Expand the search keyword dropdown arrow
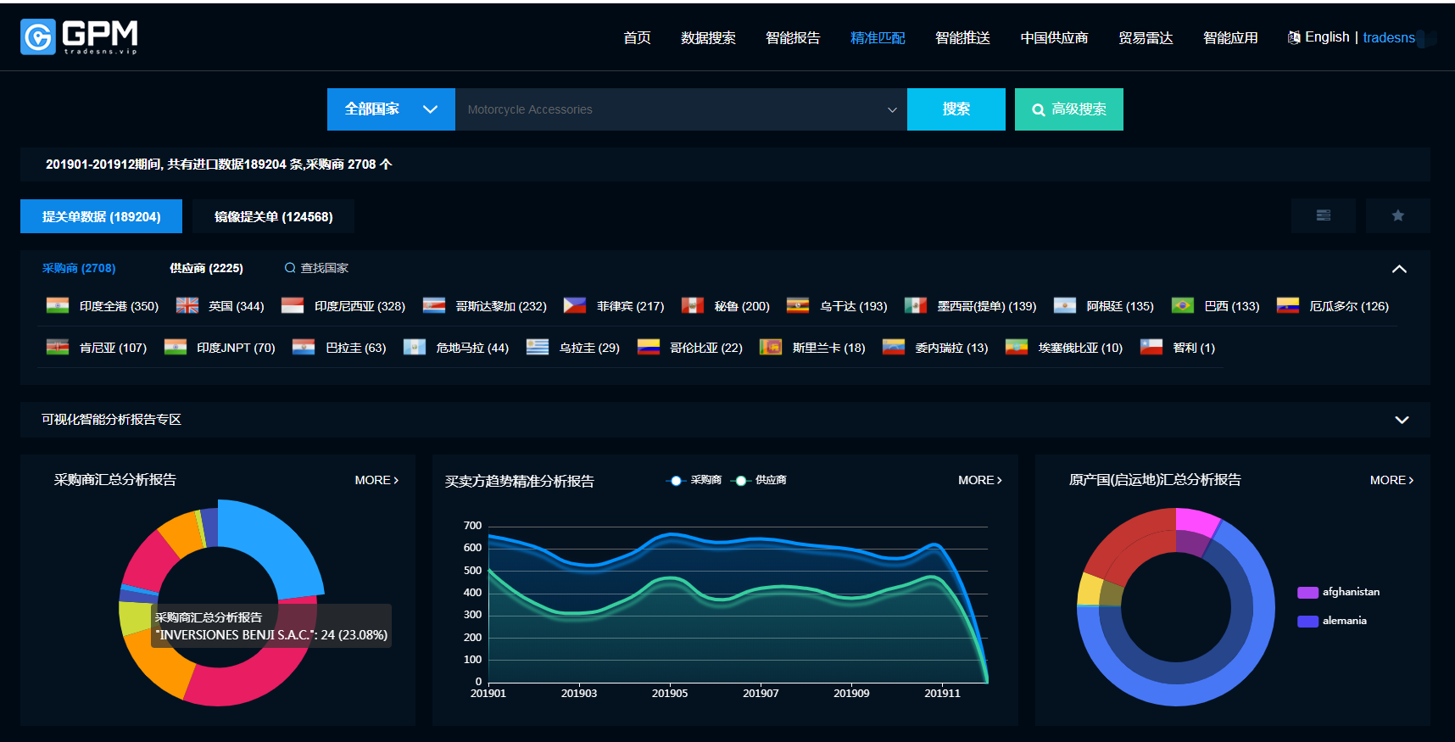1455x742 pixels. (x=892, y=109)
